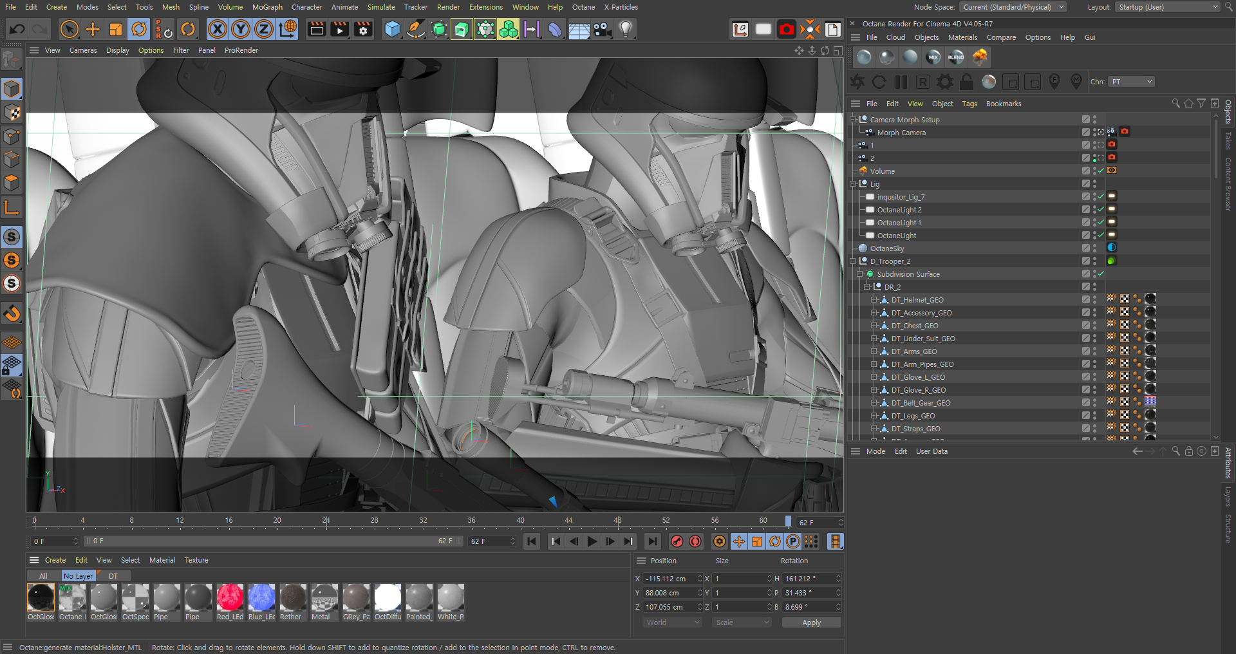1236x654 pixels.
Task: Open the Octane render settings gear icon
Action: pyautogui.click(x=944, y=82)
